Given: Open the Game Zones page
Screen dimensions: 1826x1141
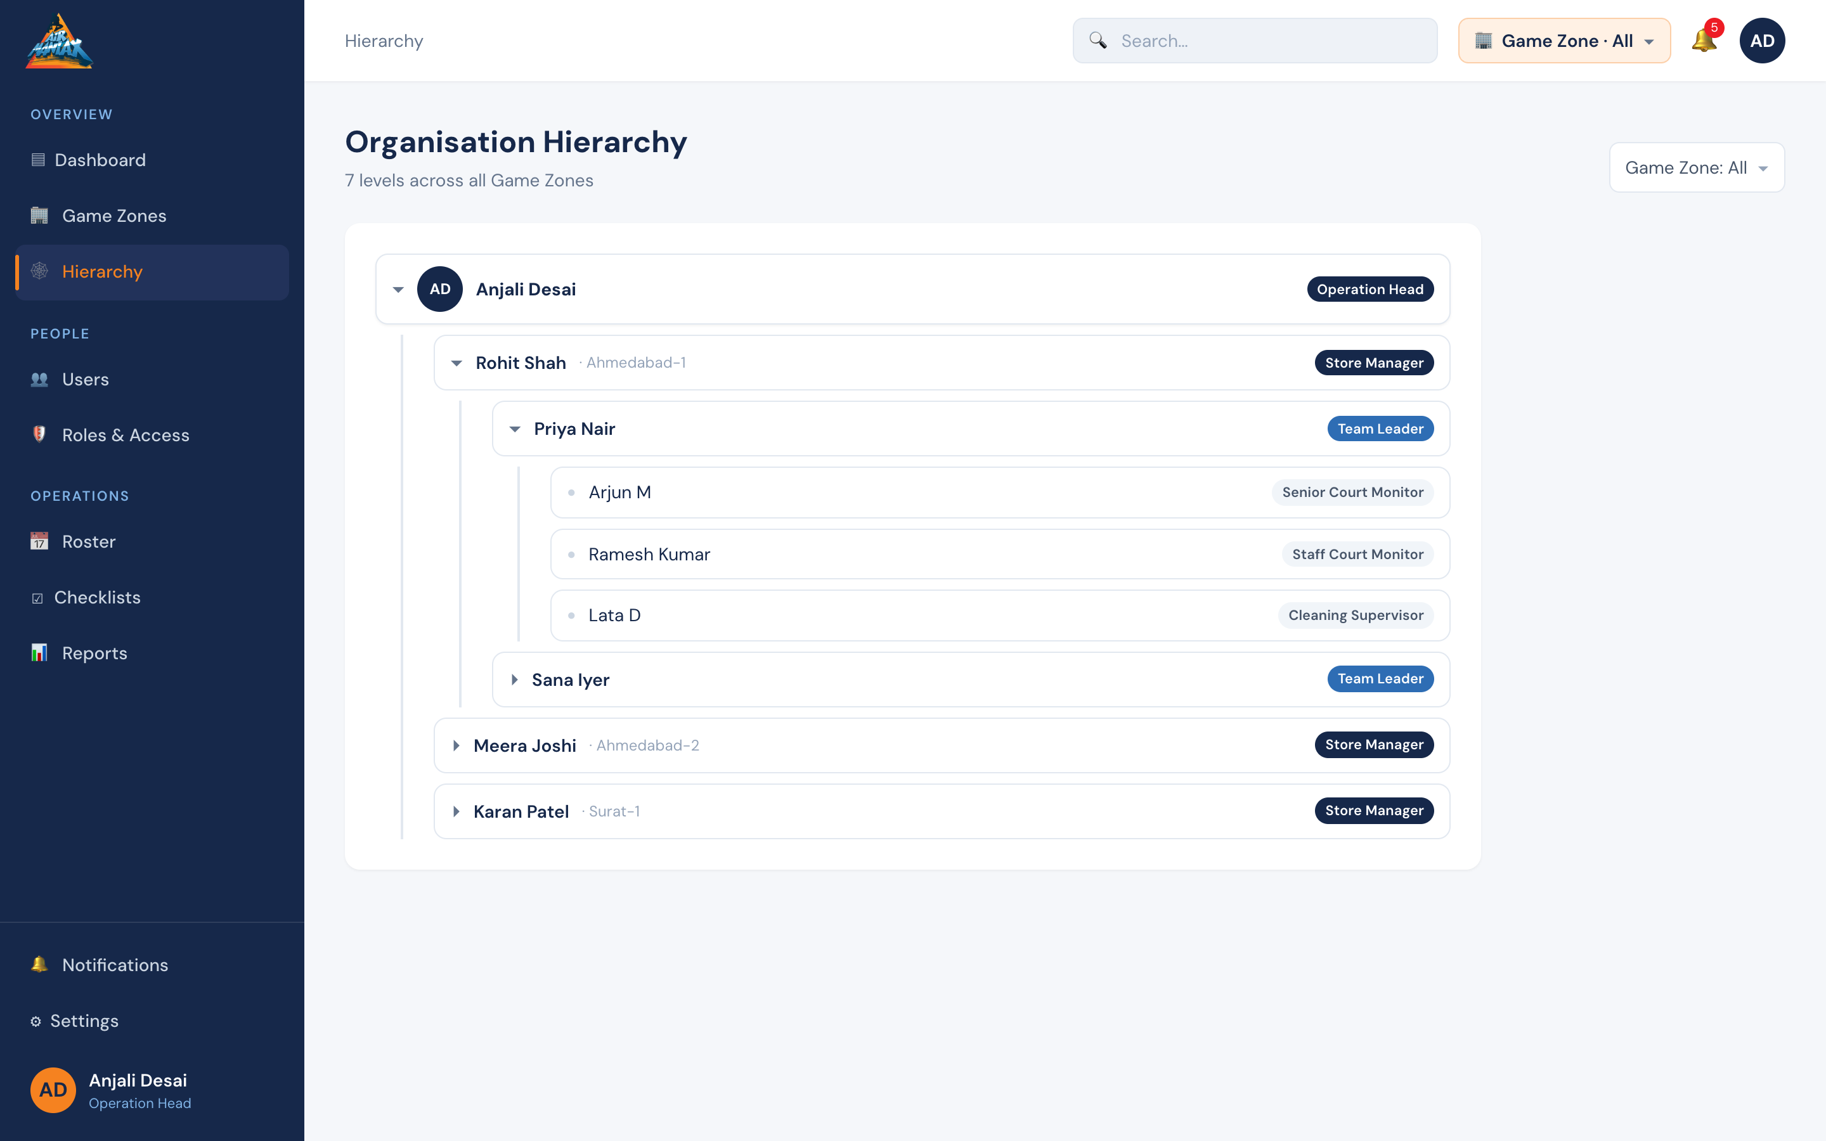Looking at the screenshot, I should [152, 216].
